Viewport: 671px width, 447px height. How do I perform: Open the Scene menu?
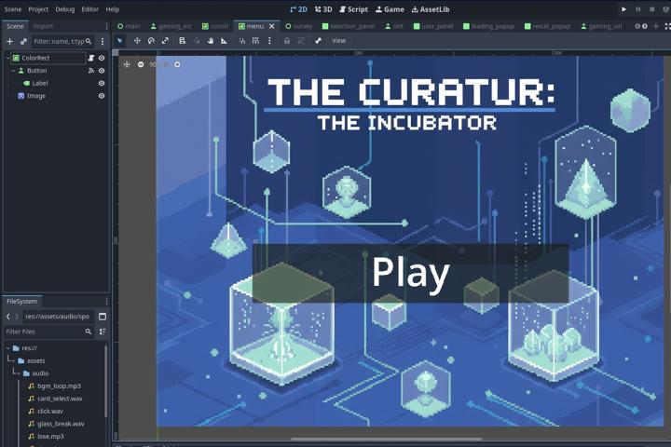pos(13,9)
